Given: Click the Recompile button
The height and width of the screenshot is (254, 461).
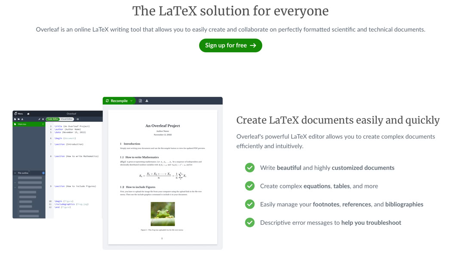Looking at the screenshot, I should pyautogui.click(x=116, y=101).
